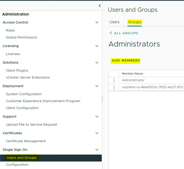Collapse the Deployment section

click(97, 86)
